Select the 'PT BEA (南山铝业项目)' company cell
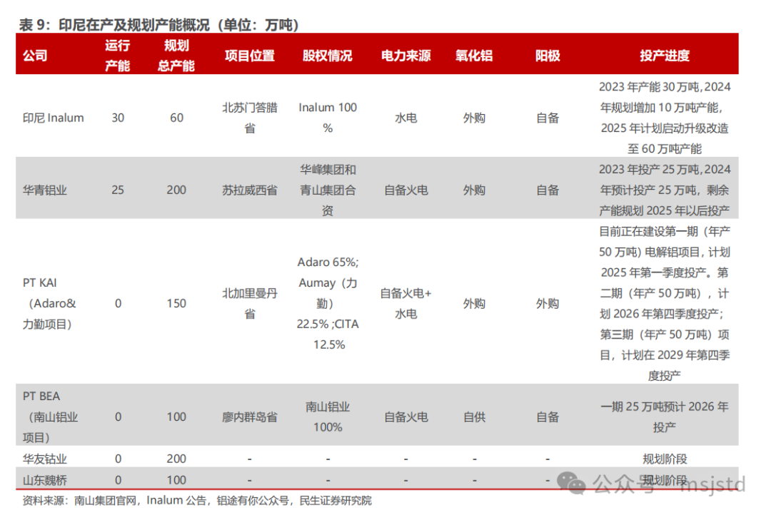This screenshot has width=771, height=515. click(50, 417)
